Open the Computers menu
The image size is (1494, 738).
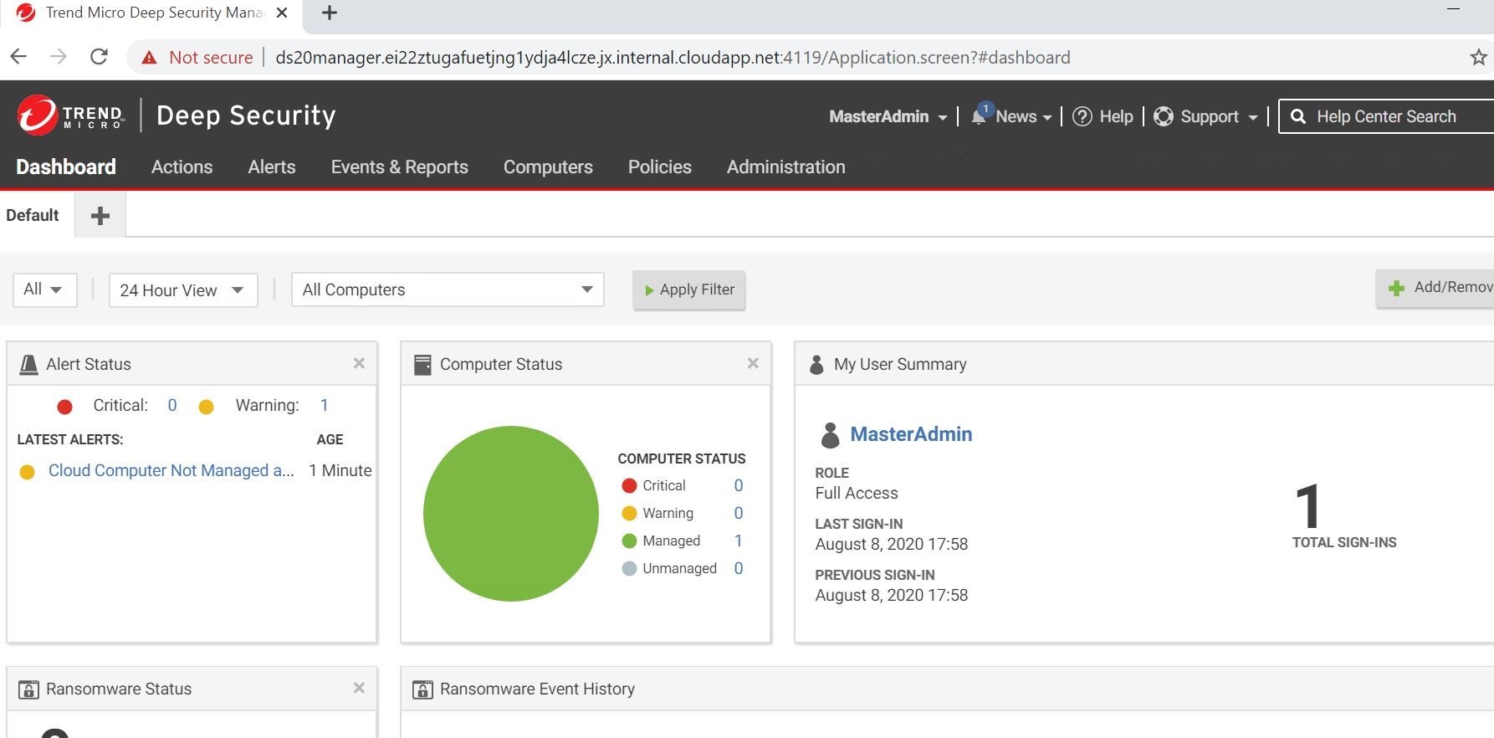click(548, 167)
